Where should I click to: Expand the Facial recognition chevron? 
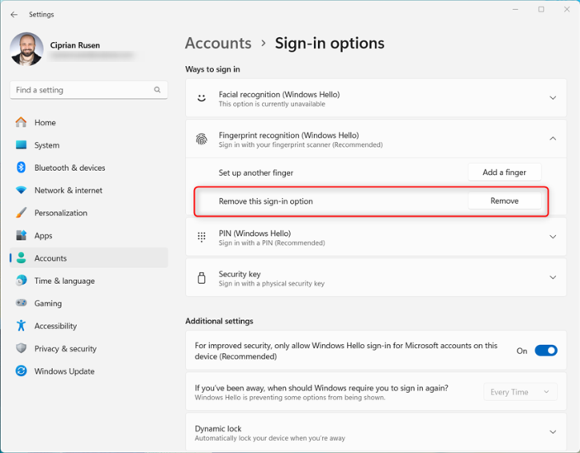pos(553,98)
